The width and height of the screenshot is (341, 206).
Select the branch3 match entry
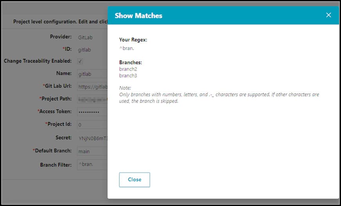(x=128, y=75)
